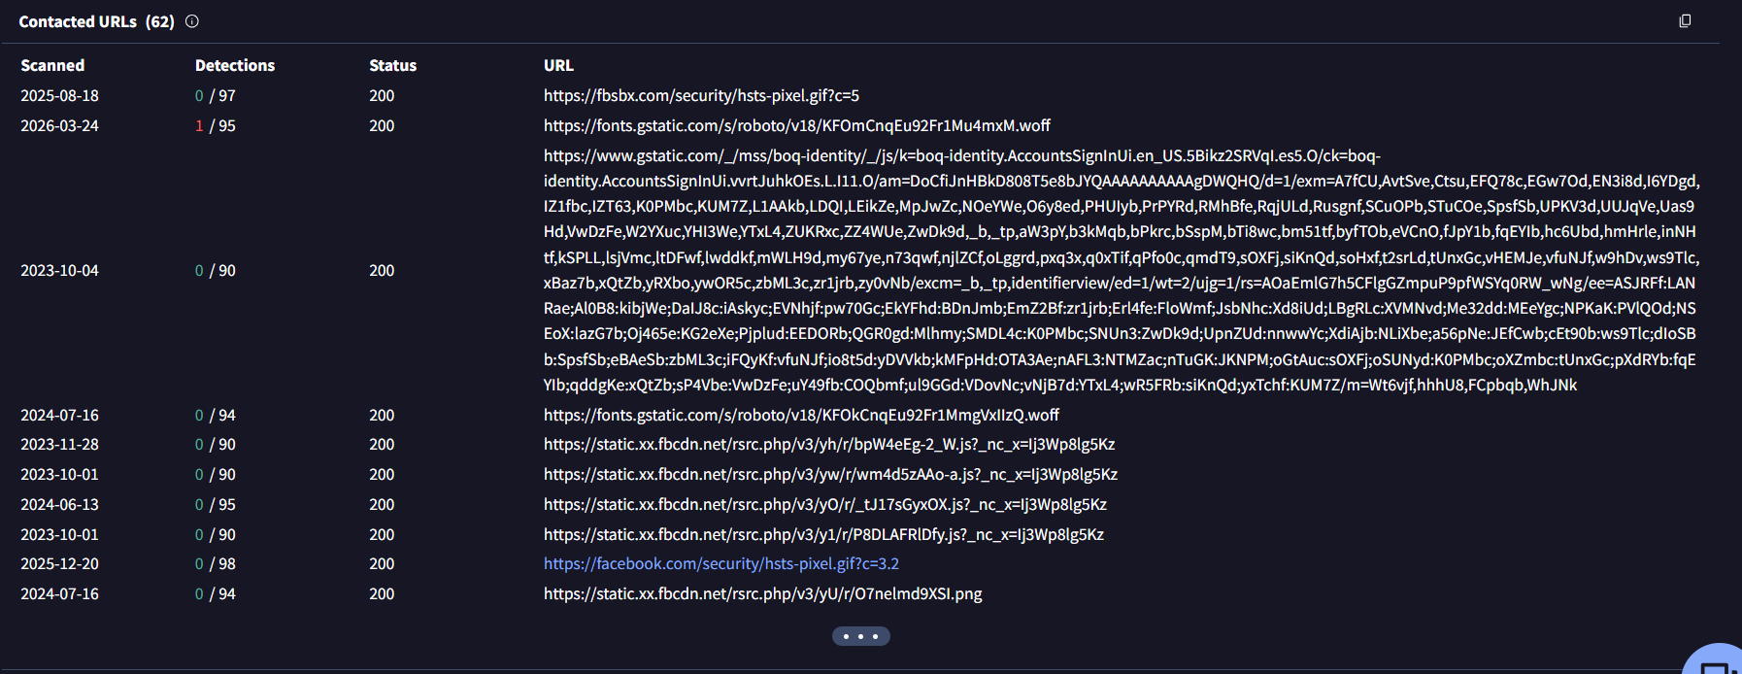Viewport: 1742px width, 674px height.
Task: Select the fbcdn URL containing P8DLAFRlDfy.js
Action: (x=823, y=534)
